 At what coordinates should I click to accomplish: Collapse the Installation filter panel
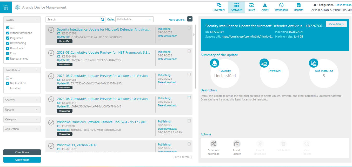pyautogui.click(x=22, y=70)
